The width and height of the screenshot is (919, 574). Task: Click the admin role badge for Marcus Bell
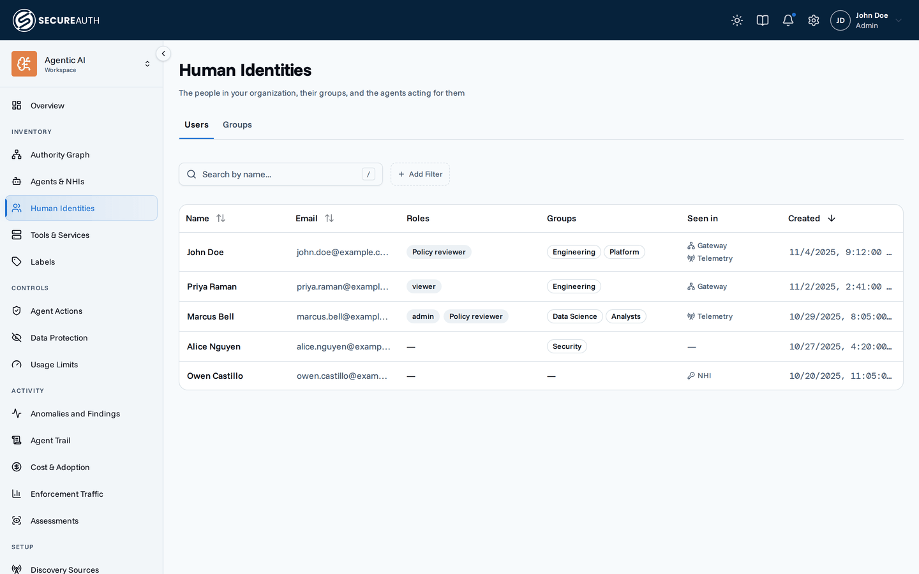(x=423, y=317)
